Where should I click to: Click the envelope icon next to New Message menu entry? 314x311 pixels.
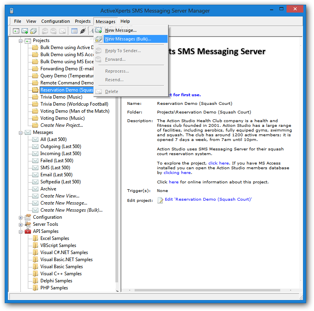click(x=99, y=30)
